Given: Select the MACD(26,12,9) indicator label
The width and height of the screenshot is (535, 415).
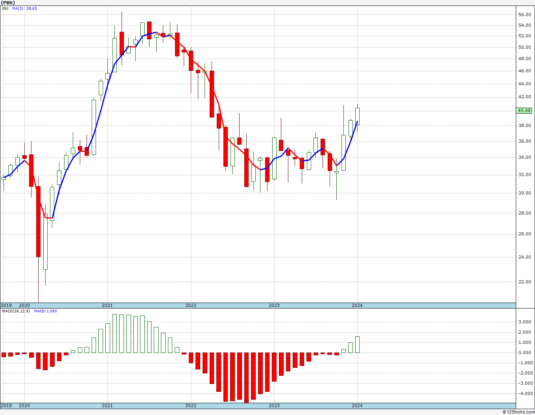Looking at the screenshot, I should pyautogui.click(x=15, y=311).
